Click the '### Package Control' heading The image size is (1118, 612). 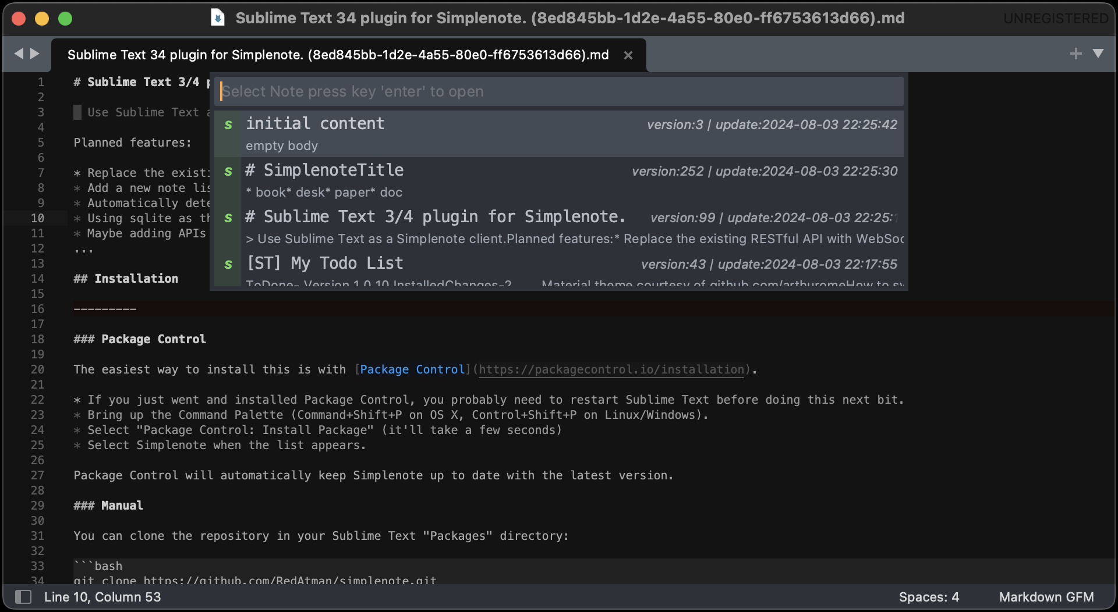pos(140,339)
